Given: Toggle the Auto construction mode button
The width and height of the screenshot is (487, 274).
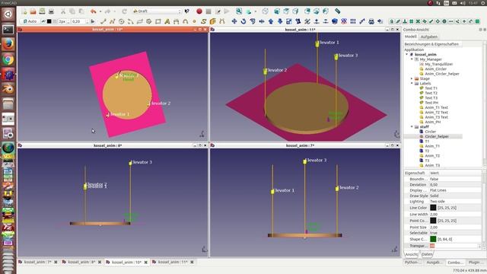Looking at the screenshot, I should (30, 21).
